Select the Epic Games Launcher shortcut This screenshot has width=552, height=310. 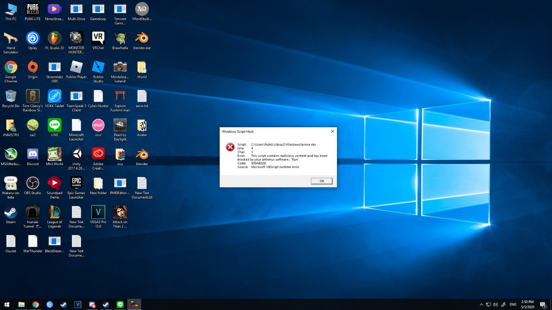77,188
